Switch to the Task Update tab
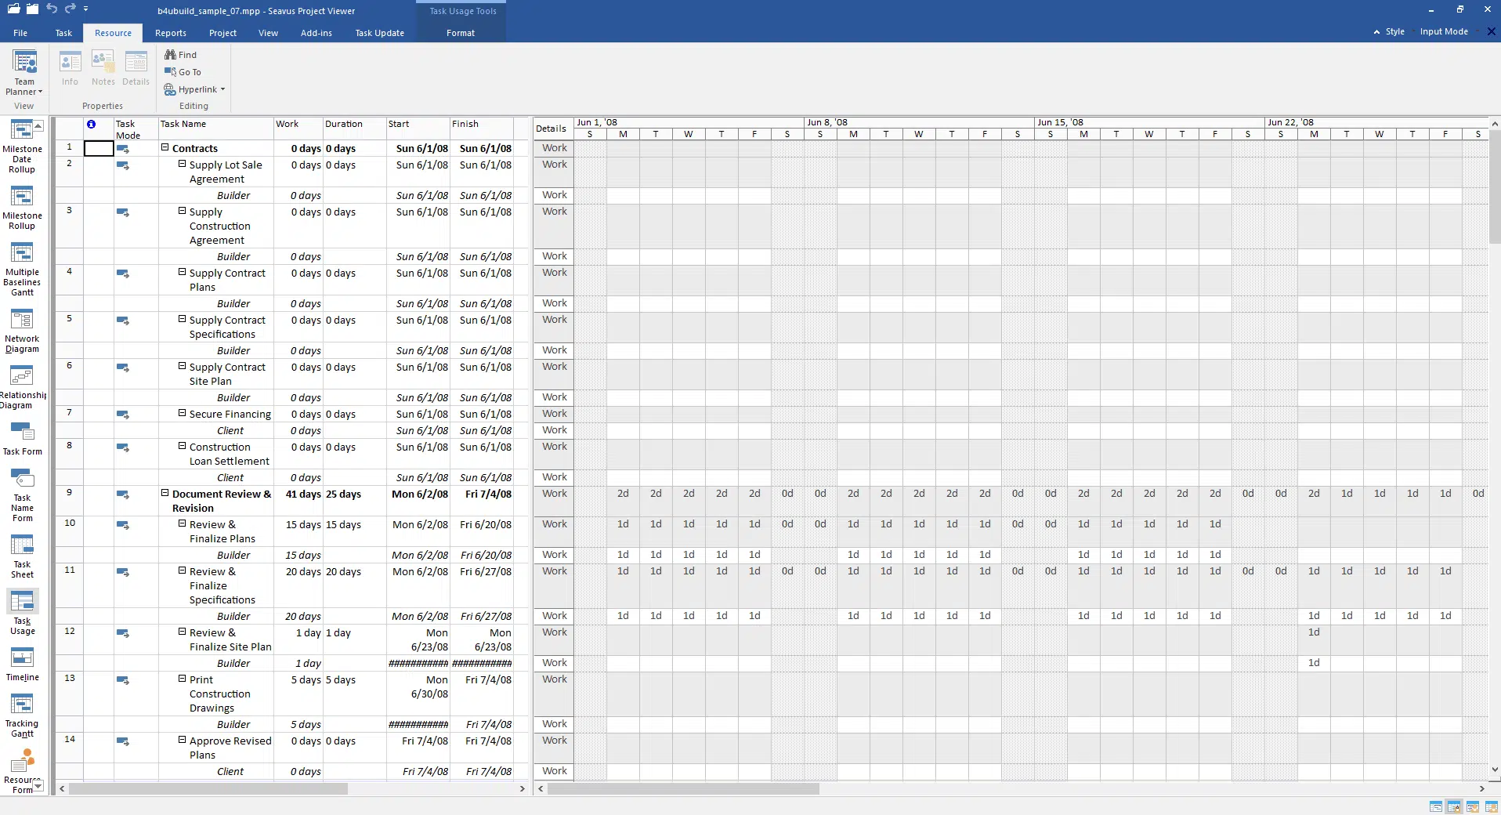 [379, 33]
